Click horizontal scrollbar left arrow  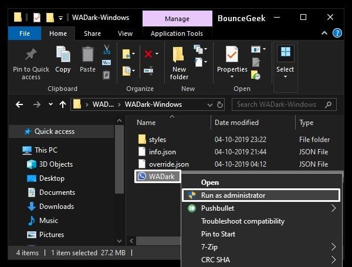[x=131, y=241]
